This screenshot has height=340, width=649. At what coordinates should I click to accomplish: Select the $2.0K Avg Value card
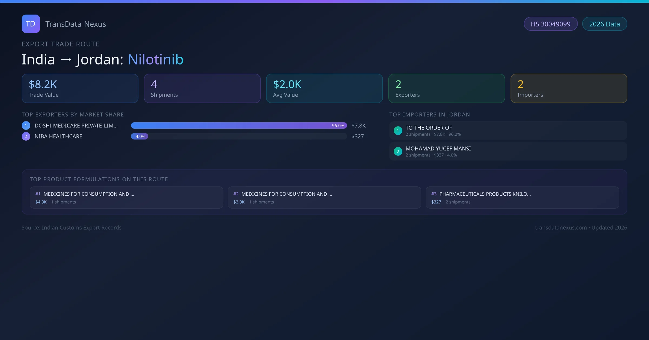coord(324,89)
